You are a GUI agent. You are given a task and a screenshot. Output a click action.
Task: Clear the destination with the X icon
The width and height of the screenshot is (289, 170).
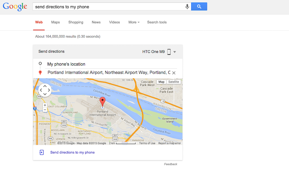174,73
